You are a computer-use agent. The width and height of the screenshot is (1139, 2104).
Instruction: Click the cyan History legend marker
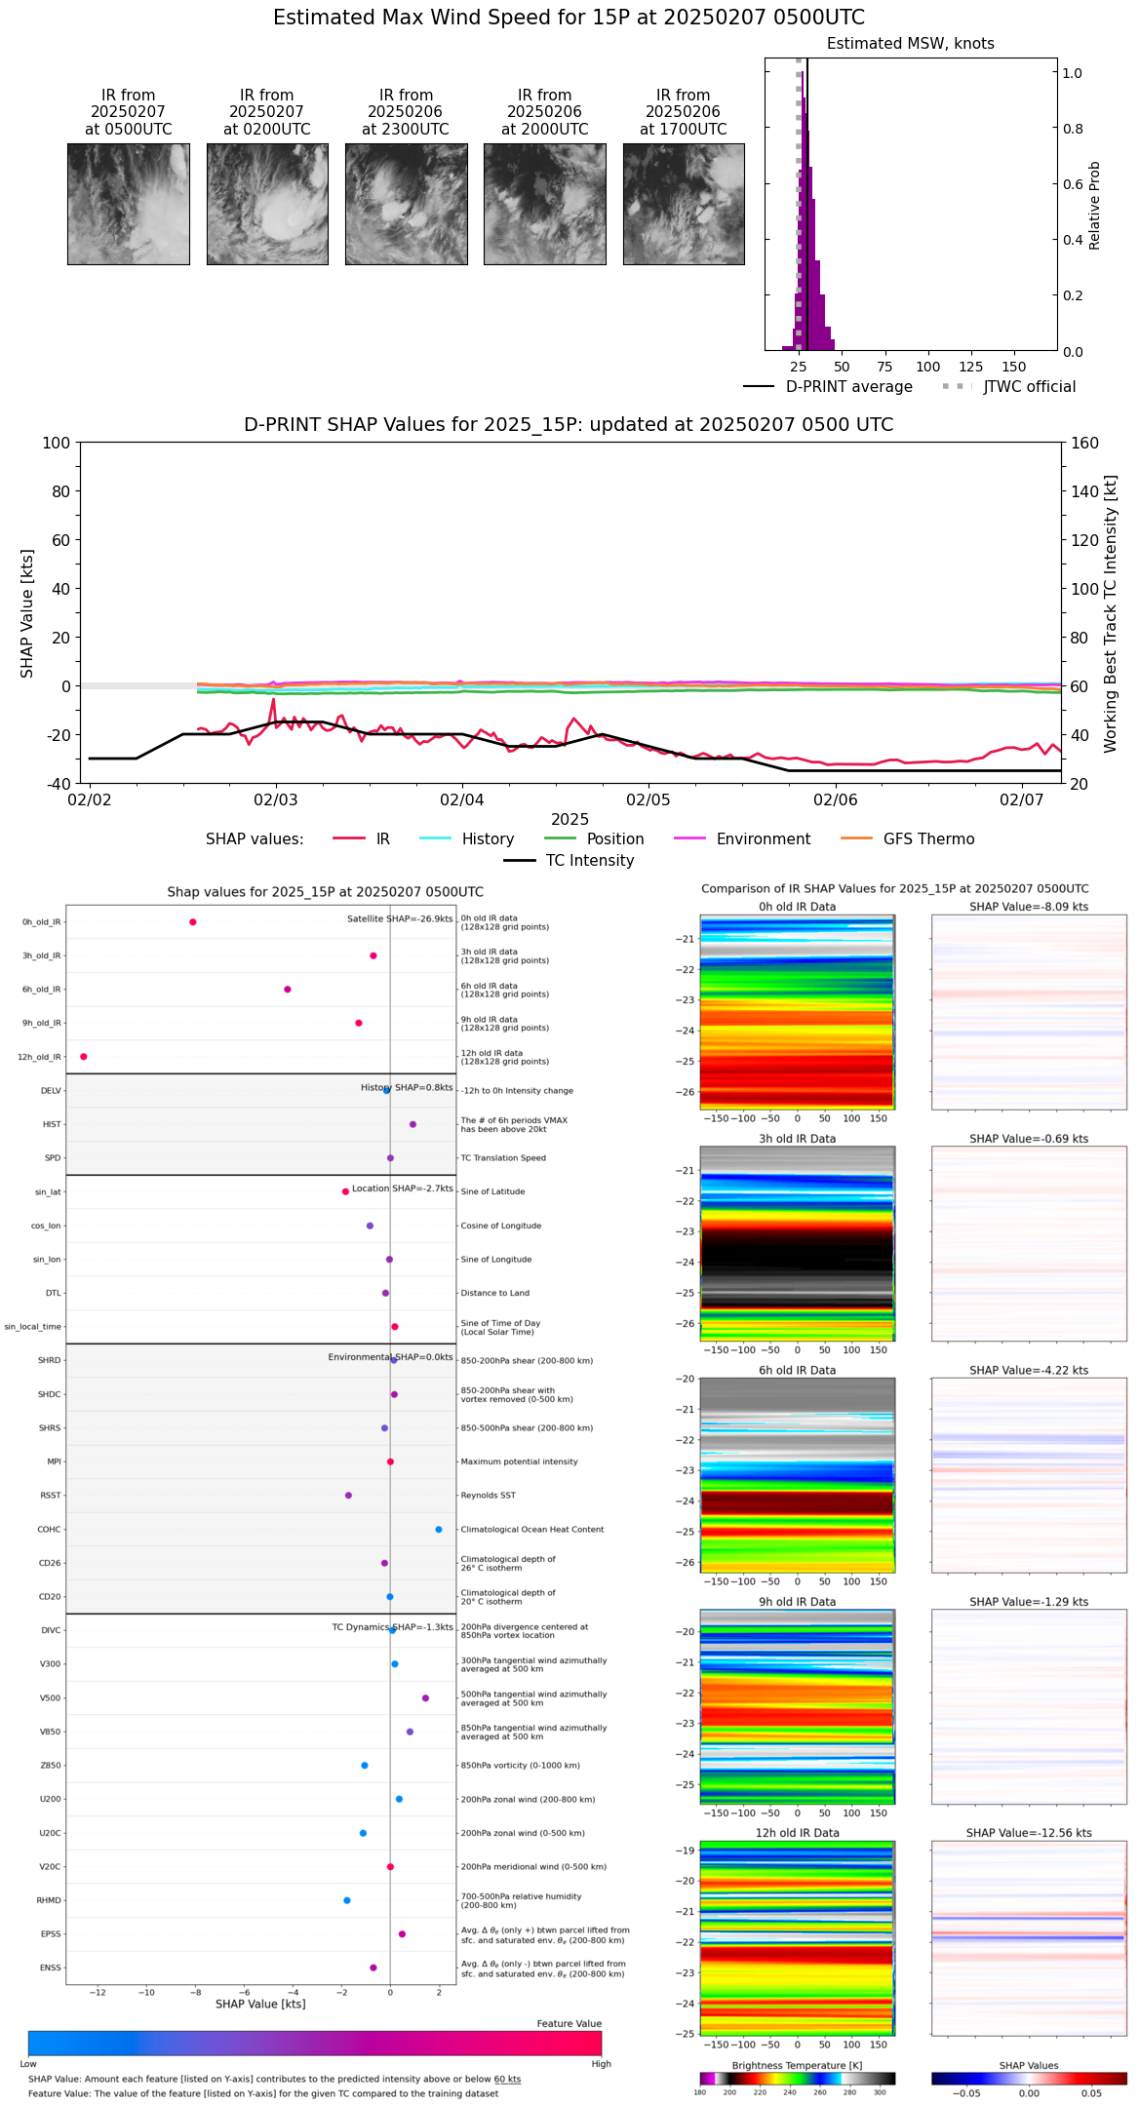[x=435, y=838]
